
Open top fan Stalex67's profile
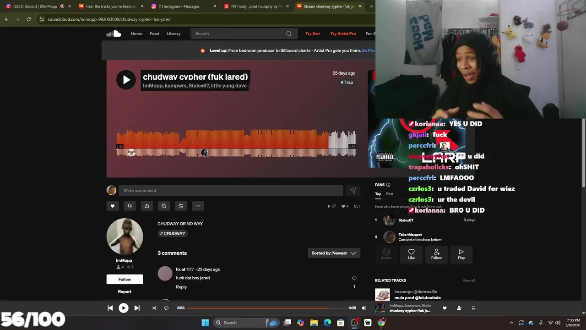coord(406,220)
